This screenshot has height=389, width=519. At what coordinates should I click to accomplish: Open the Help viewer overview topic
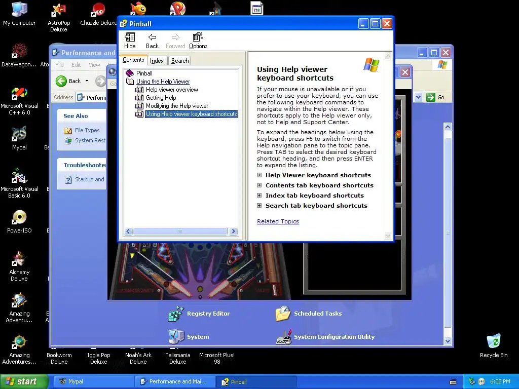172,90
